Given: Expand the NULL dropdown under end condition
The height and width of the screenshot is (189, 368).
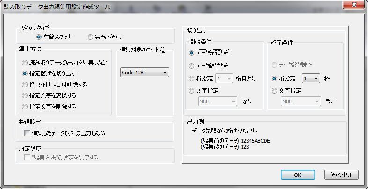Looking at the screenshot, I should (x=301, y=101).
